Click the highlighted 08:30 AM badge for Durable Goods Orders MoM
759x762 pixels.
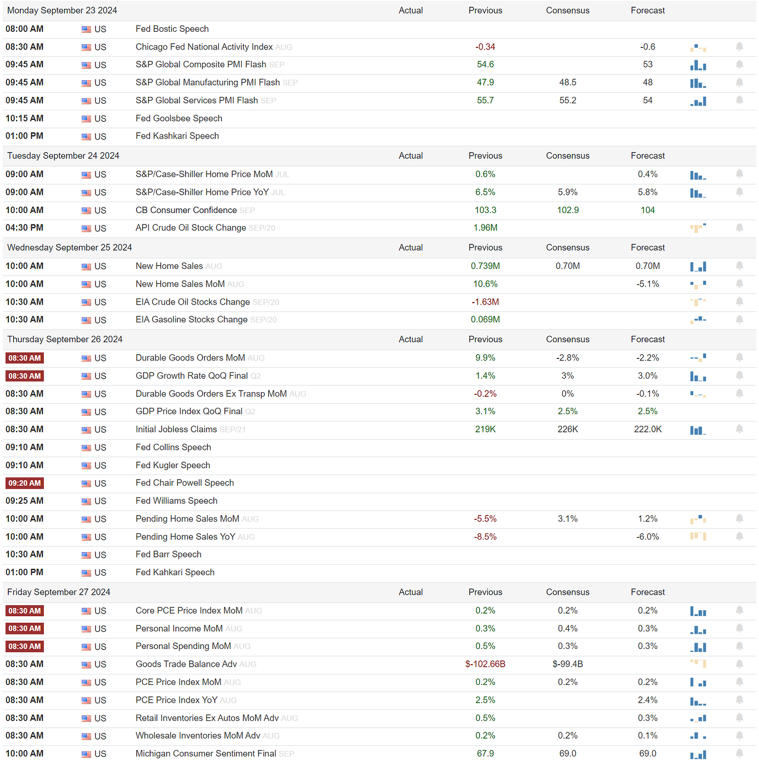click(25, 358)
